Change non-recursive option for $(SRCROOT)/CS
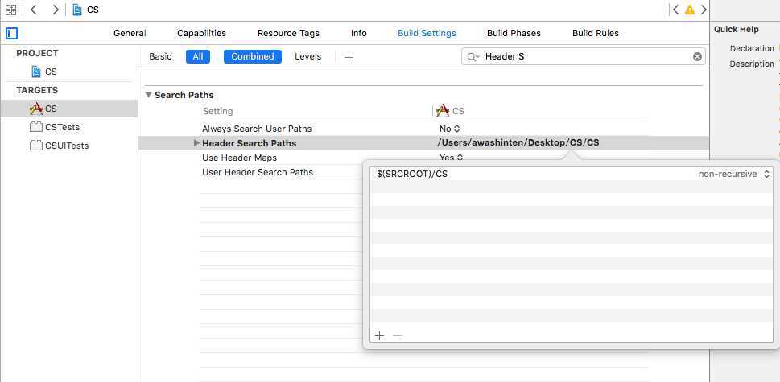 734,175
